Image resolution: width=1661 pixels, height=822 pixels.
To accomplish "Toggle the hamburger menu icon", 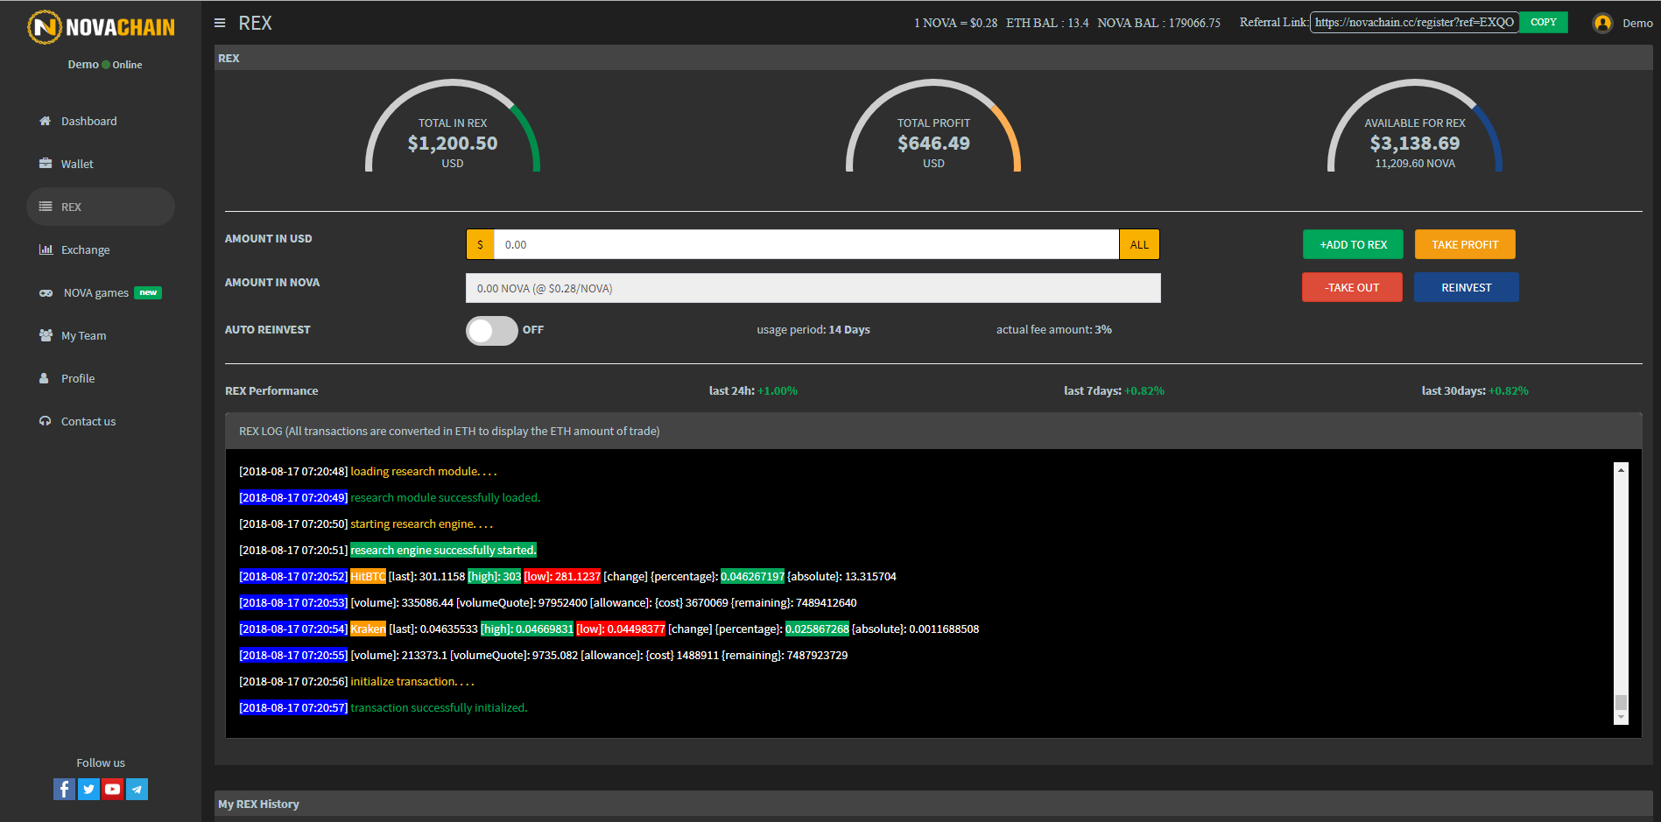I will tap(220, 23).
